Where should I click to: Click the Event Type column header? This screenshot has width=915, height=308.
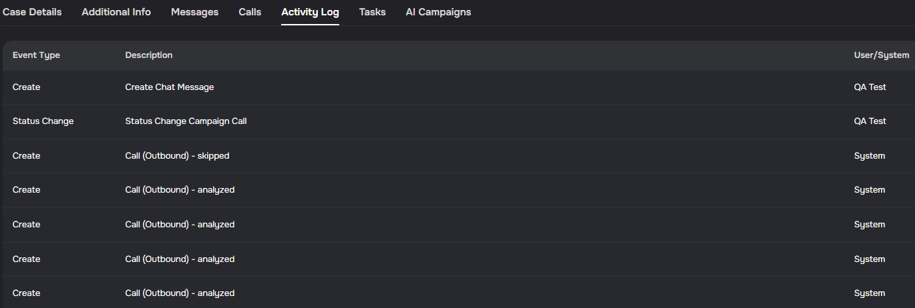point(36,55)
